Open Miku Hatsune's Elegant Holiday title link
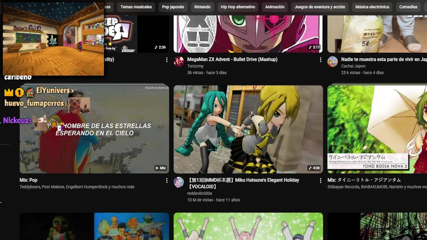Viewport: 427px width, 240px height. tap(243, 183)
